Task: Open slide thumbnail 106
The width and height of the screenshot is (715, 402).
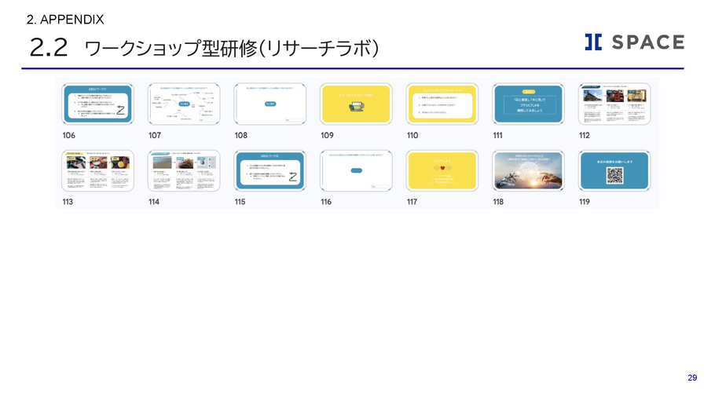Action: tap(97, 104)
